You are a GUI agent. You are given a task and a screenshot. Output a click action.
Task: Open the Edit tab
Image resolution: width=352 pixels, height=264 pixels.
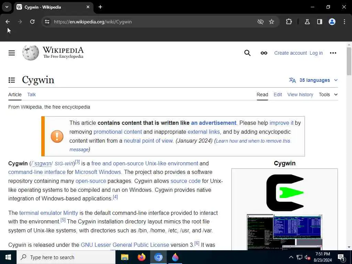[x=278, y=95]
